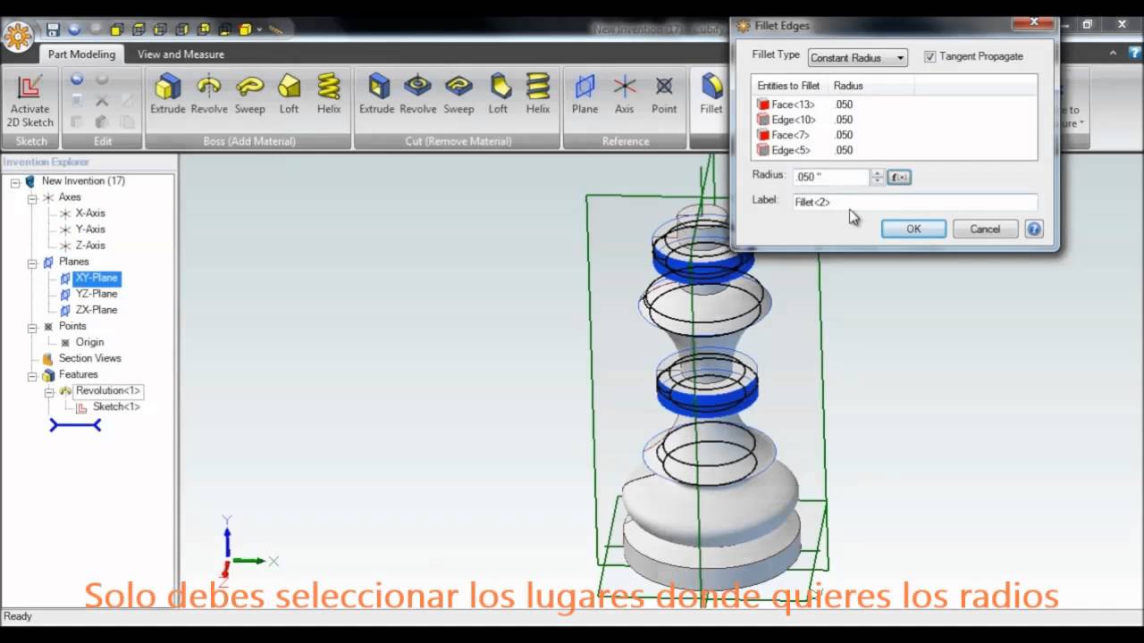Click the help icon in Fillet Edges dialog
Image resolution: width=1144 pixels, height=643 pixels.
pyautogui.click(x=1034, y=230)
